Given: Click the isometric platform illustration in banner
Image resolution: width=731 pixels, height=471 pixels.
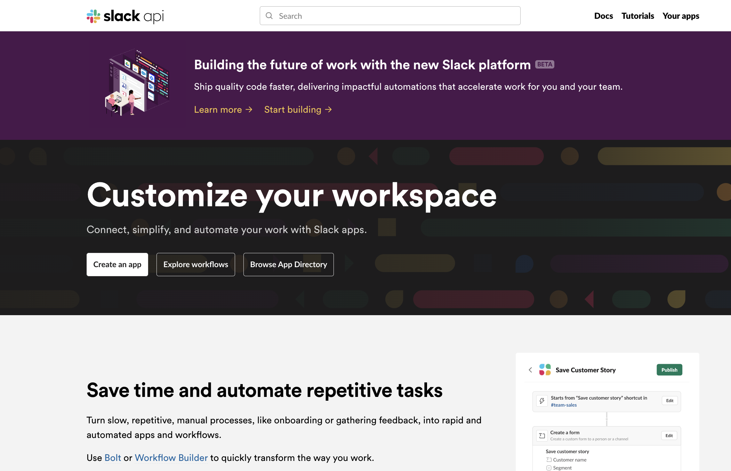Looking at the screenshot, I should [x=137, y=83].
